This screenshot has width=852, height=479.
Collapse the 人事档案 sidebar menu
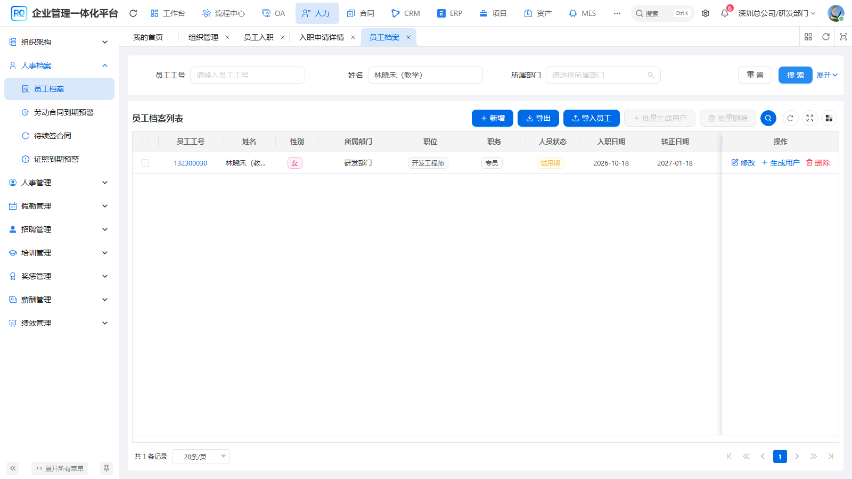point(59,65)
